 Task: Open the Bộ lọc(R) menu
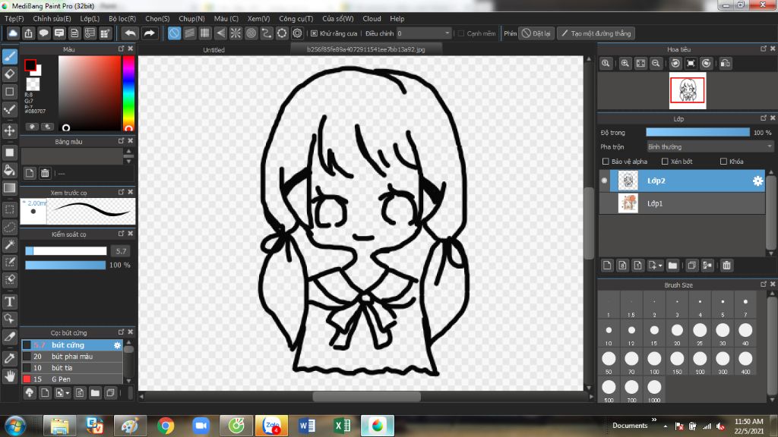pyautogui.click(x=122, y=18)
